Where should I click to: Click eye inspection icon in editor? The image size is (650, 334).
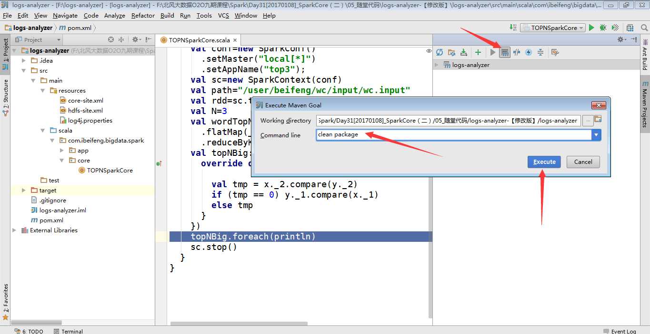pyautogui.click(x=429, y=51)
